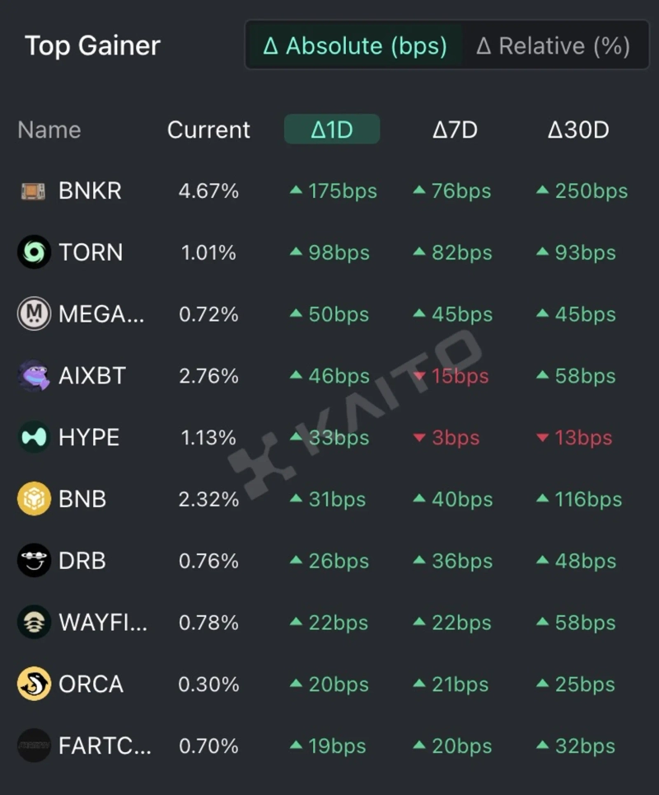Sort by the Δ30D column

tap(578, 129)
